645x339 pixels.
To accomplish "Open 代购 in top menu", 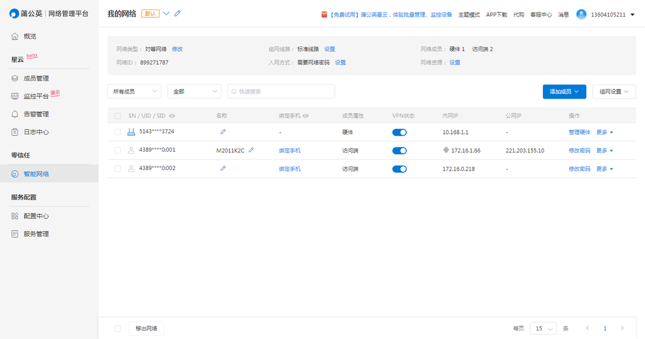I will click(519, 14).
